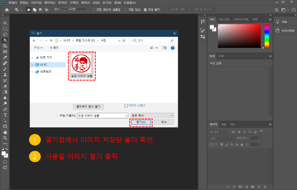Click the Share icon at top right

click(294, 10)
